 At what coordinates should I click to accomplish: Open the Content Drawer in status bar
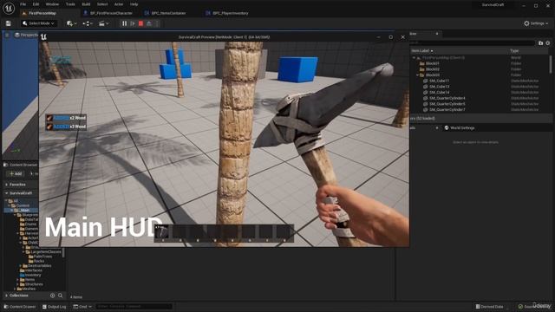click(x=20, y=307)
